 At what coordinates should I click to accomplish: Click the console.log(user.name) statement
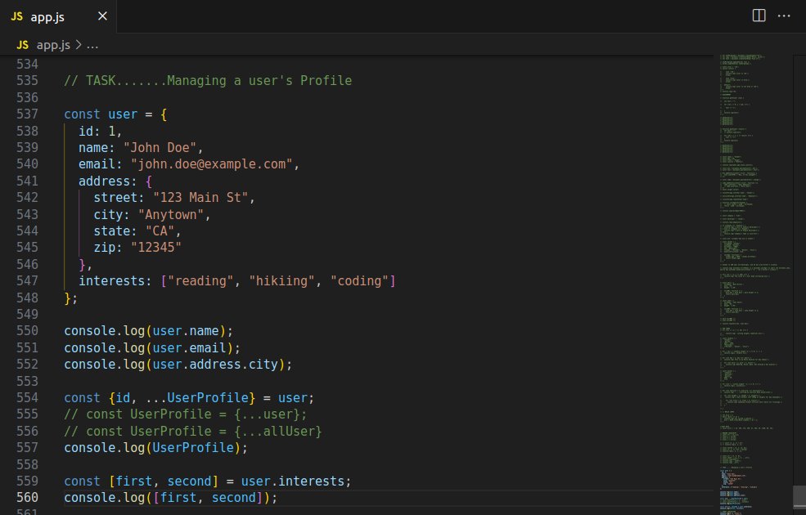coord(149,331)
